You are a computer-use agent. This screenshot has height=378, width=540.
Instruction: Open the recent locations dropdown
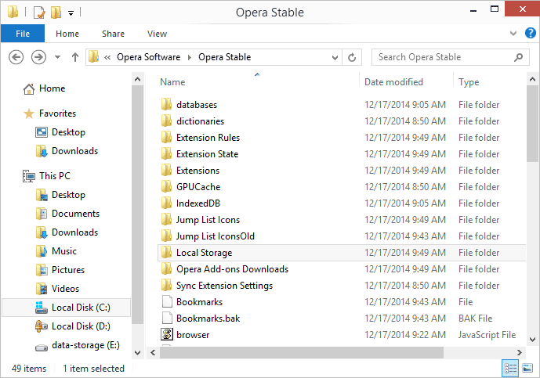[57, 57]
